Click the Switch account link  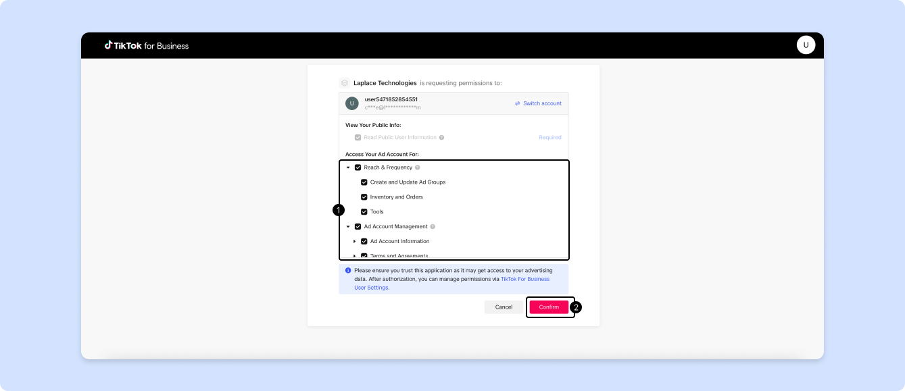coord(538,103)
